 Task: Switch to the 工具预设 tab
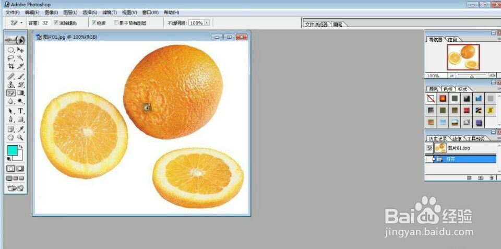click(x=476, y=139)
